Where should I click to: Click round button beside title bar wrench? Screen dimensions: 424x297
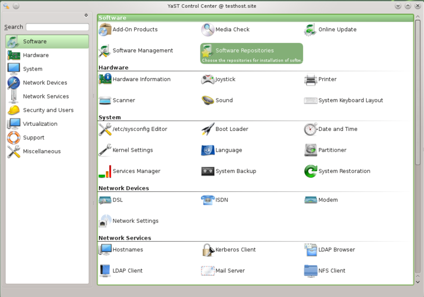tap(16, 6)
